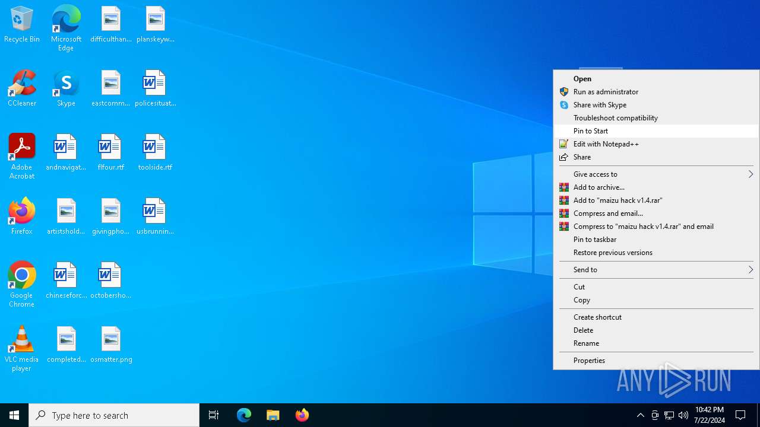Select the VLC media player desktop icon
The width and height of the screenshot is (760, 427).
tap(22, 349)
